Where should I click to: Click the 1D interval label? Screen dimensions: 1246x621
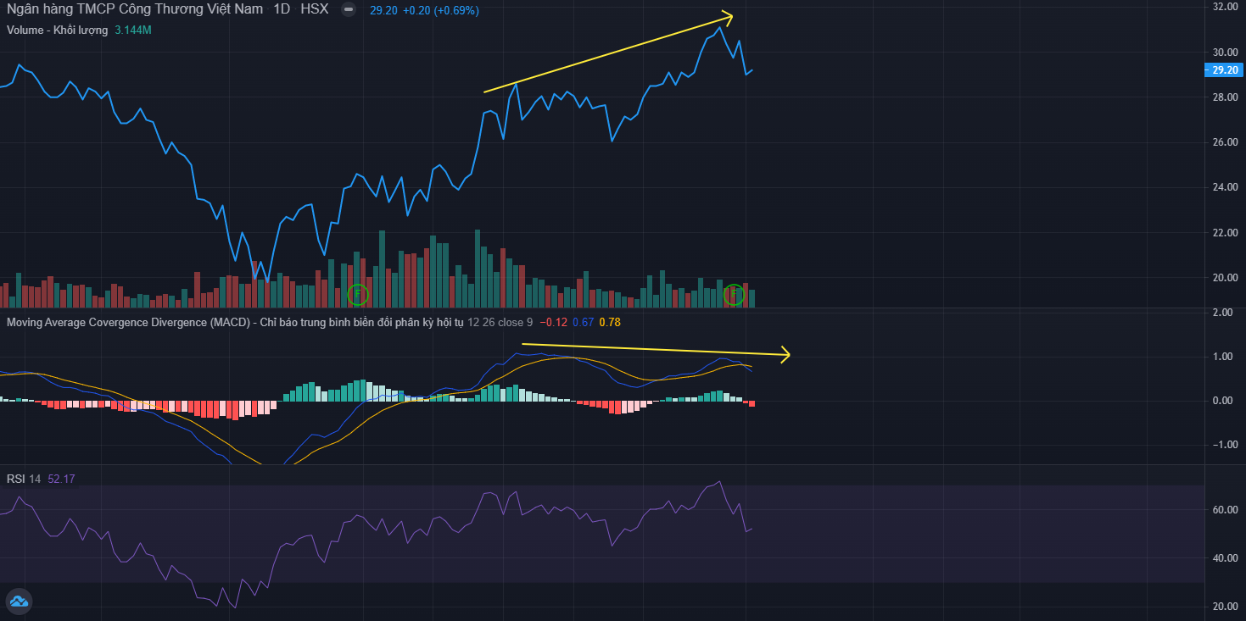coord(282,10)
